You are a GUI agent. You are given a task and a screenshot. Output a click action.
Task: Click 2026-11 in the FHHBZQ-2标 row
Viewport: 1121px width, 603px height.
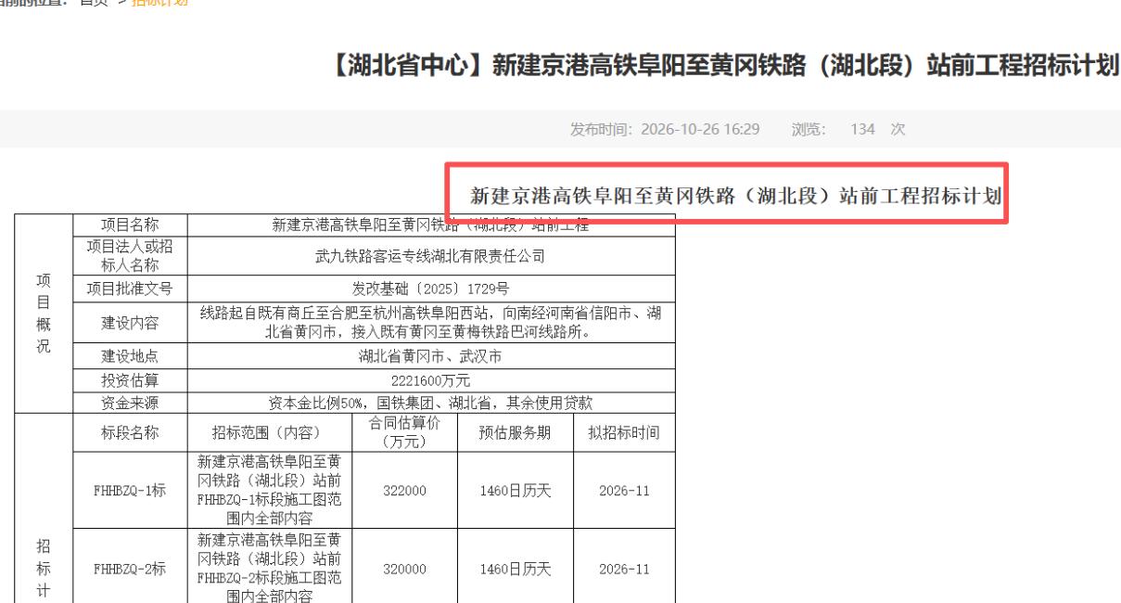tap(624, 569)
